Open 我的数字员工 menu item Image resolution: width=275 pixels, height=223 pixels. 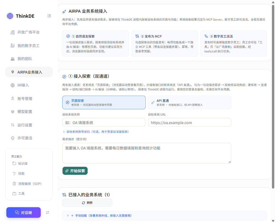29,46
